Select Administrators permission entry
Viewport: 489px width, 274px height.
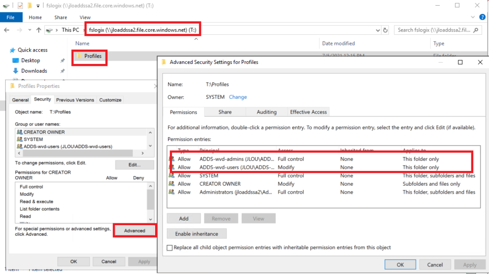pos(323,192)
